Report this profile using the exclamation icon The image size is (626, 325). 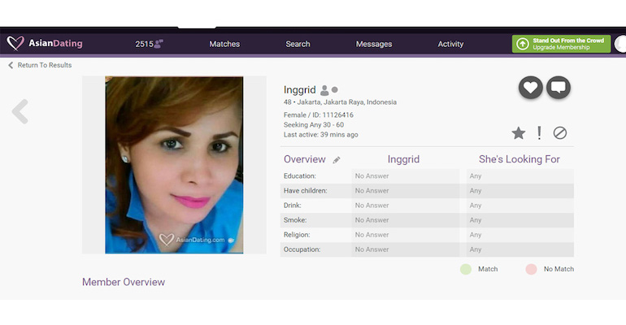(x=539, y=133)
